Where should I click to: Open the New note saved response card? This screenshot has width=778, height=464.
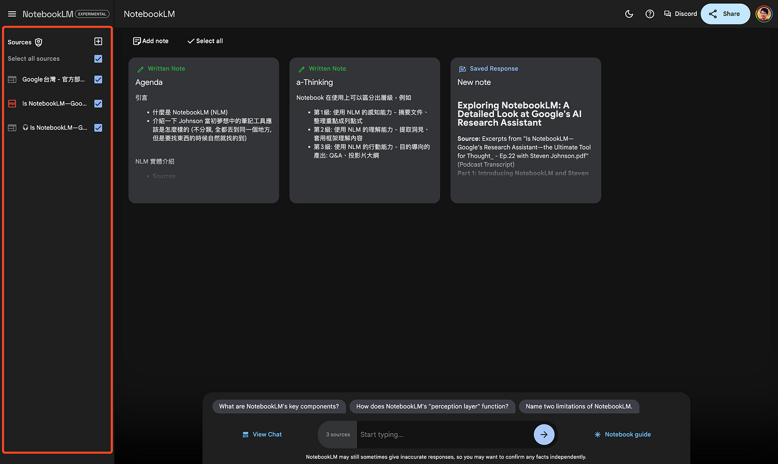coord(526,130)
